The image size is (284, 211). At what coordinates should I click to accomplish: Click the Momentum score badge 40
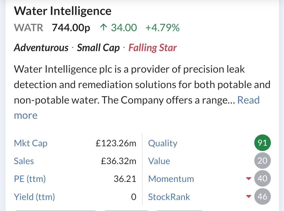pyautogui.click(x=262, y=178)
